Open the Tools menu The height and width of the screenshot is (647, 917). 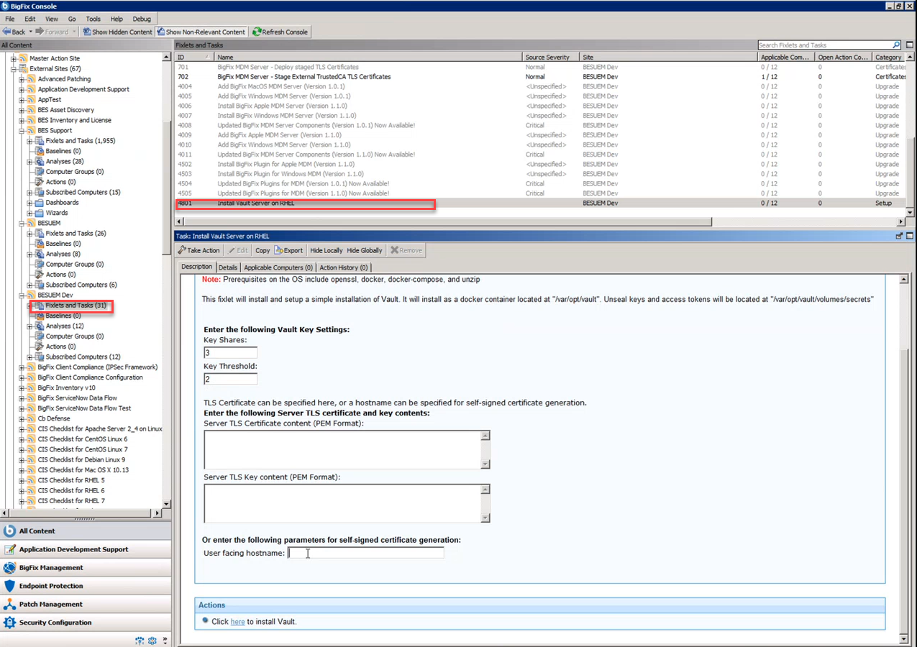click(x=93, y=19)
